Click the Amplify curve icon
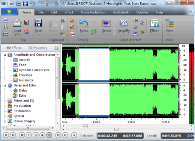195x141 pixels. [x=124, y=23]
